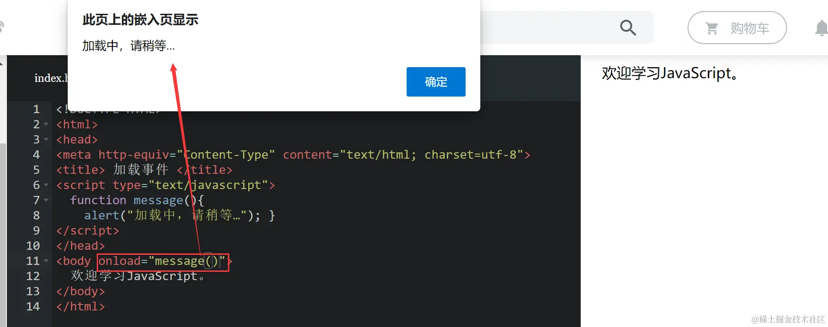Click the alert("加载中，请稍等…") code line

pos(180,215)
